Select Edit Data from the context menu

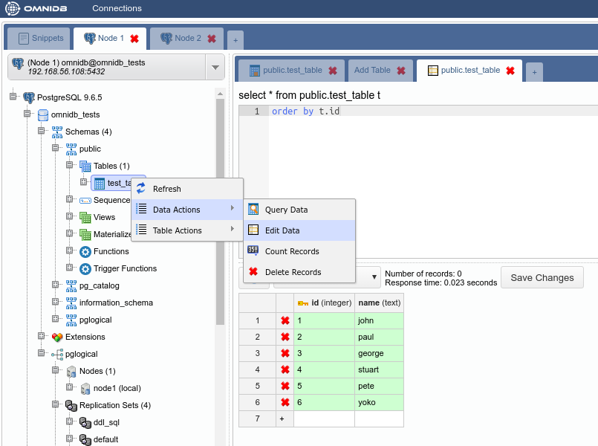tap(282, 230)
